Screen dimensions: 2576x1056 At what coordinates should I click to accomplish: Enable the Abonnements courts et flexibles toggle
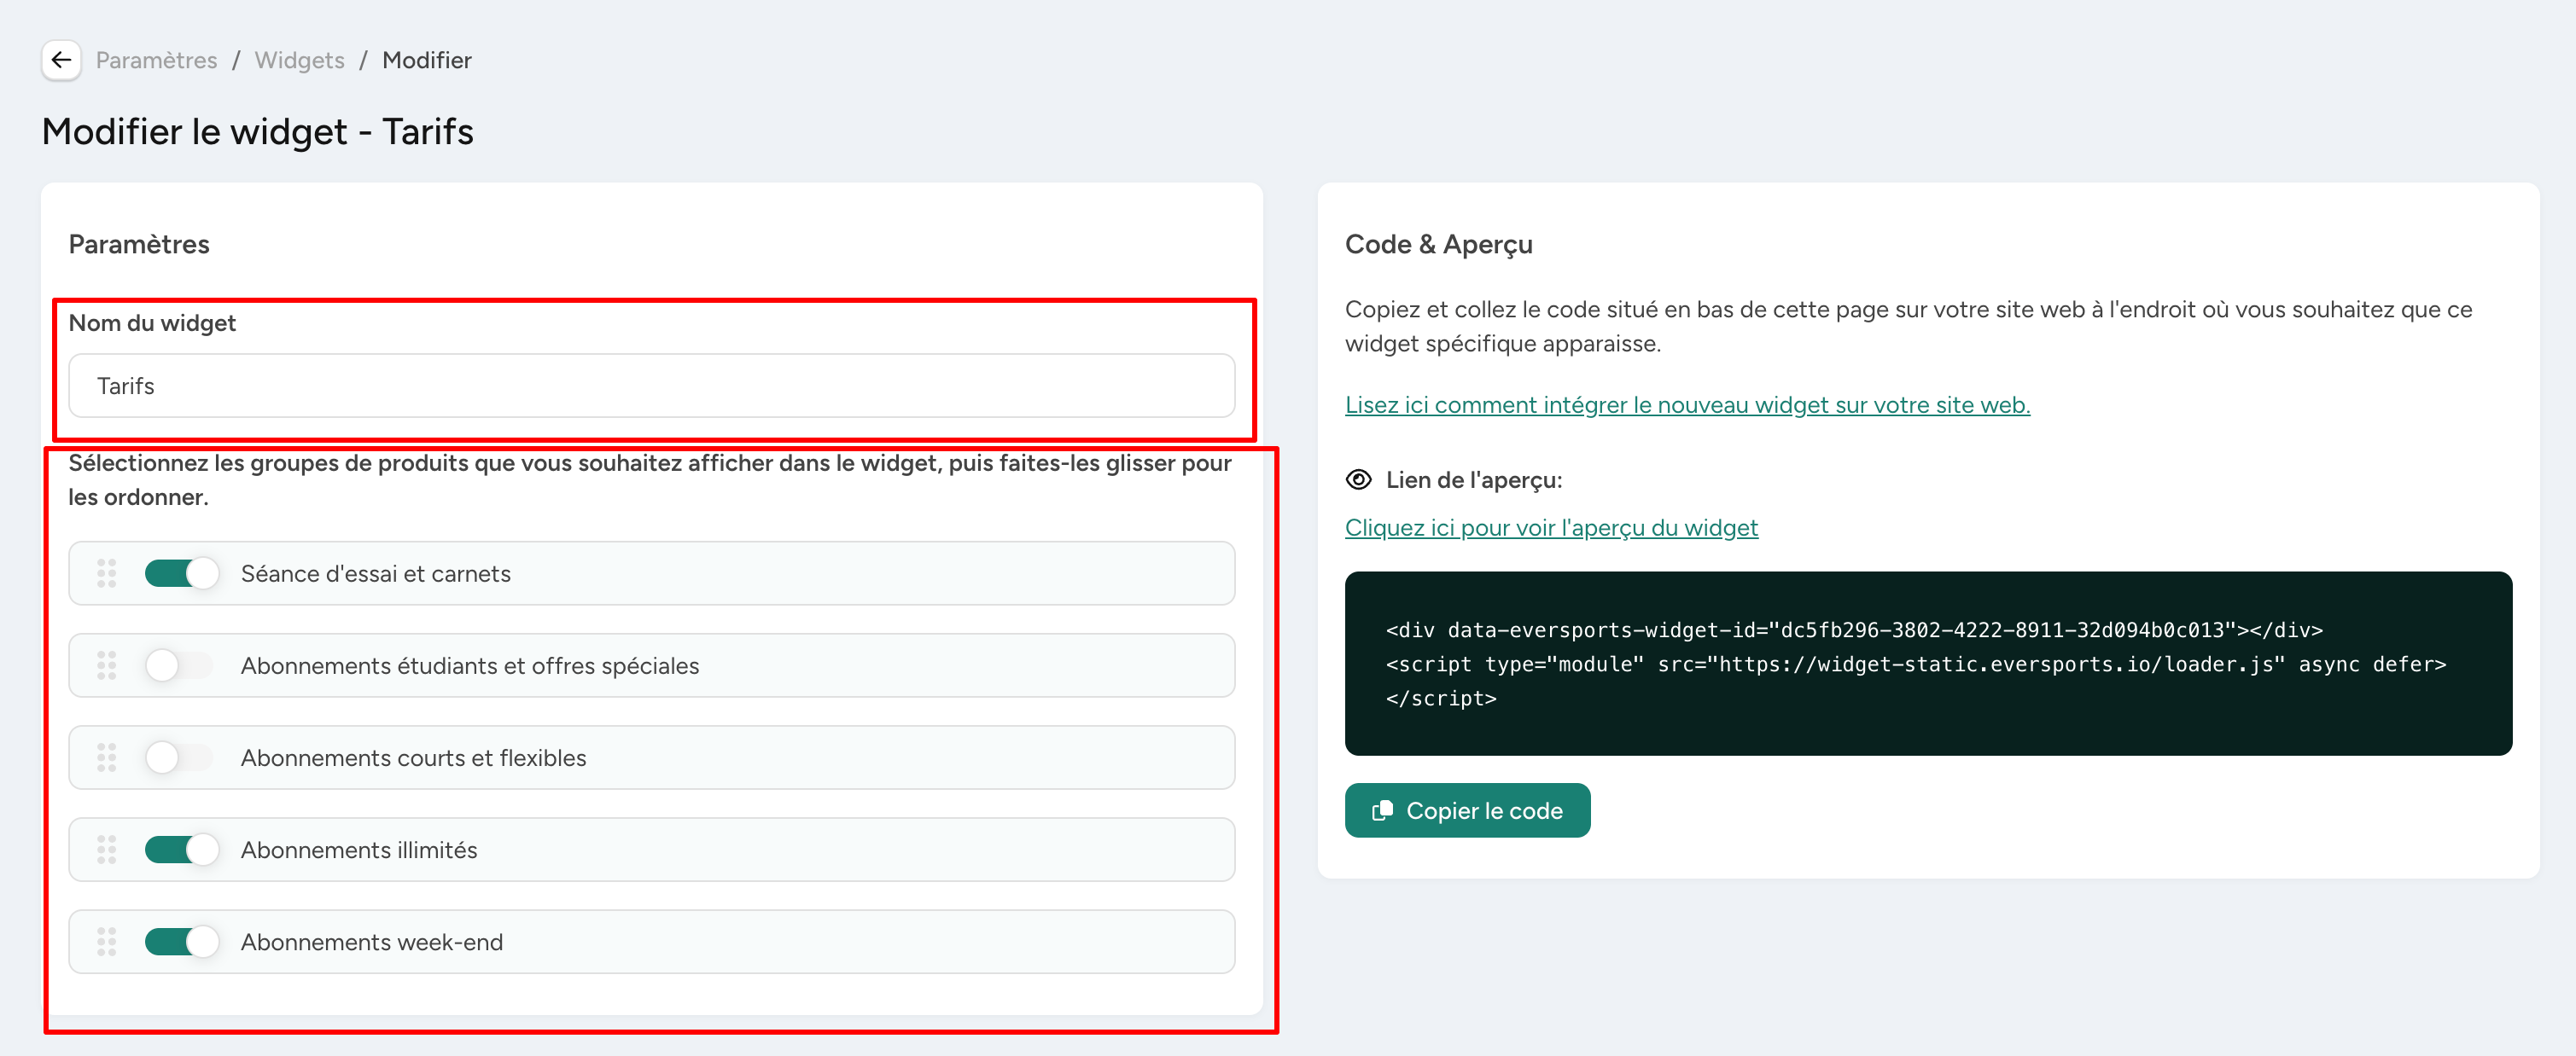point(181,757)
